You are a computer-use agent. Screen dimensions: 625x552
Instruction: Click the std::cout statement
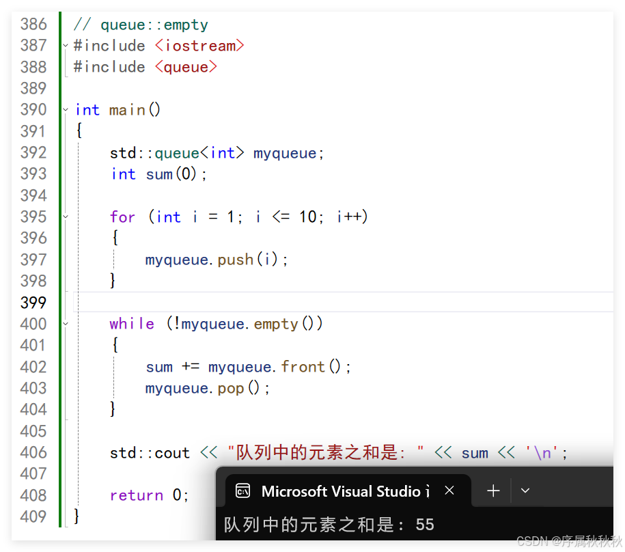(150, 453)
